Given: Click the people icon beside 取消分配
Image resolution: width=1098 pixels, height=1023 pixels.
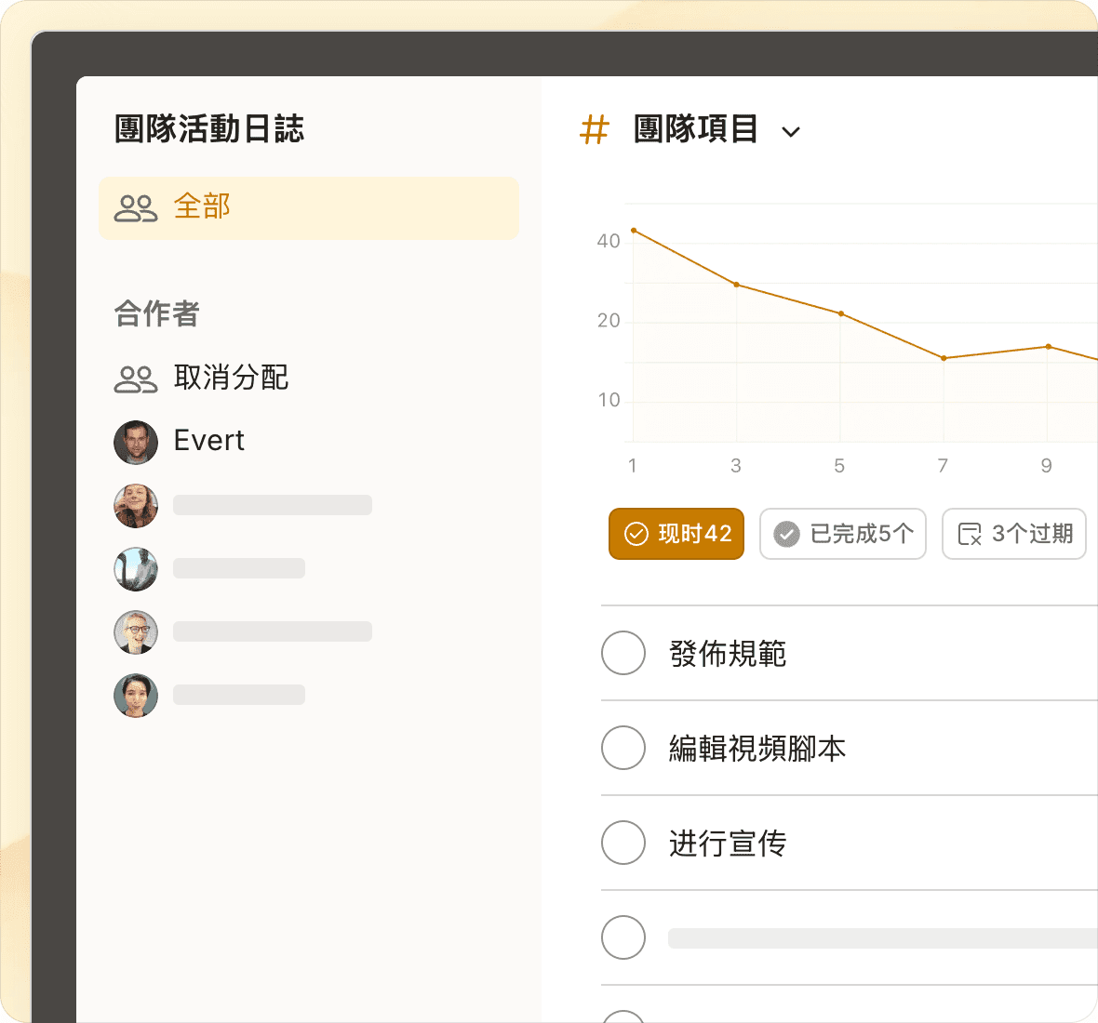Looking at the screenshot, I should 136,379.
